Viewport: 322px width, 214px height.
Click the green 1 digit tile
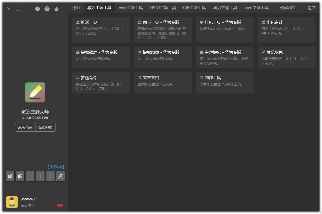[x=40, y=176]
